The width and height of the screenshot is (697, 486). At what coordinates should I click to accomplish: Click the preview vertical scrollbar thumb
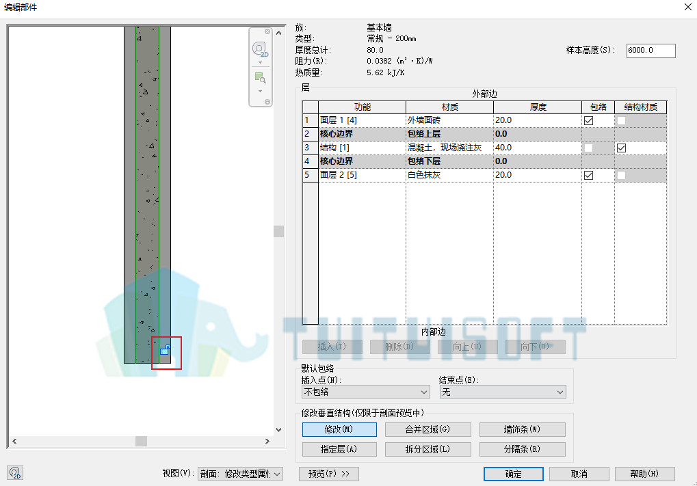[x=278, y=232]
